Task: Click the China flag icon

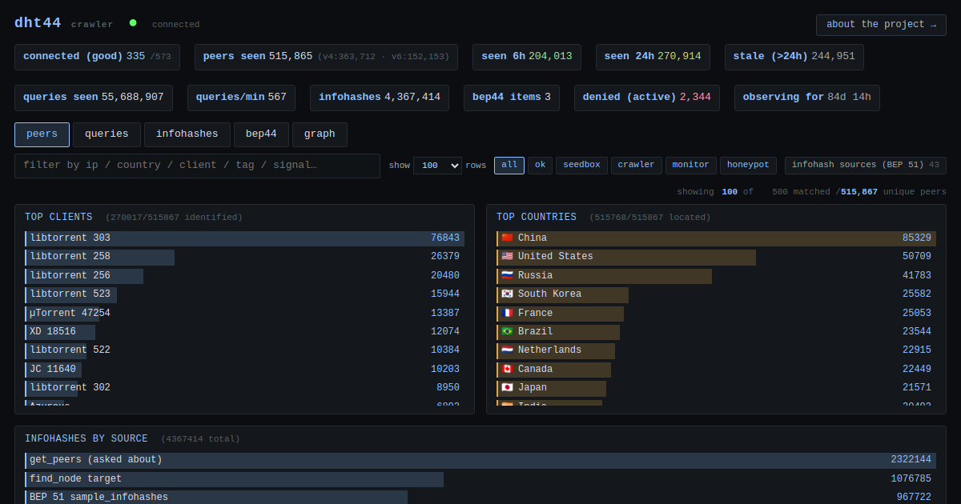Action: tap(507, 238)
